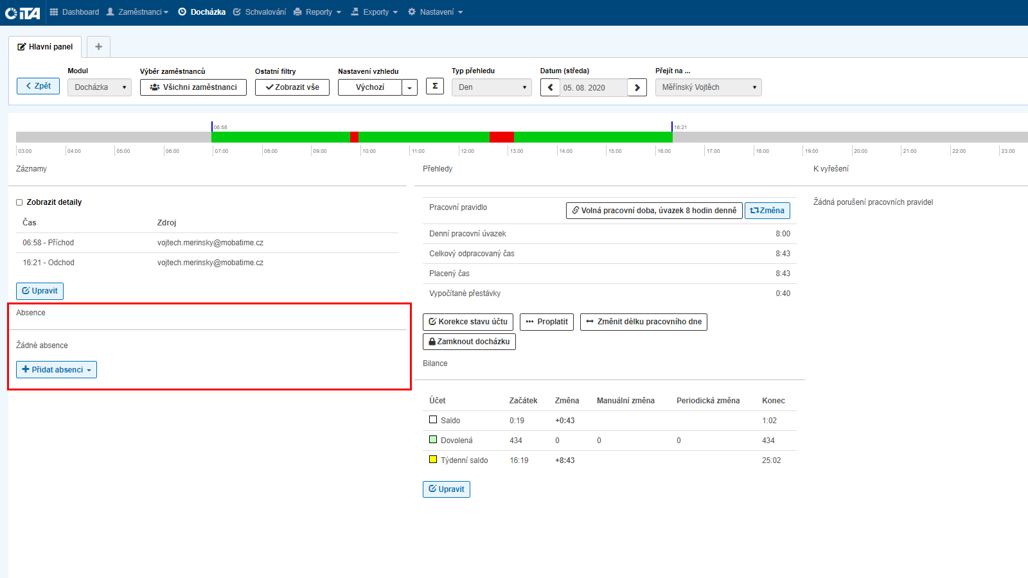Click the Zpět back button

(x=38, y=86)
